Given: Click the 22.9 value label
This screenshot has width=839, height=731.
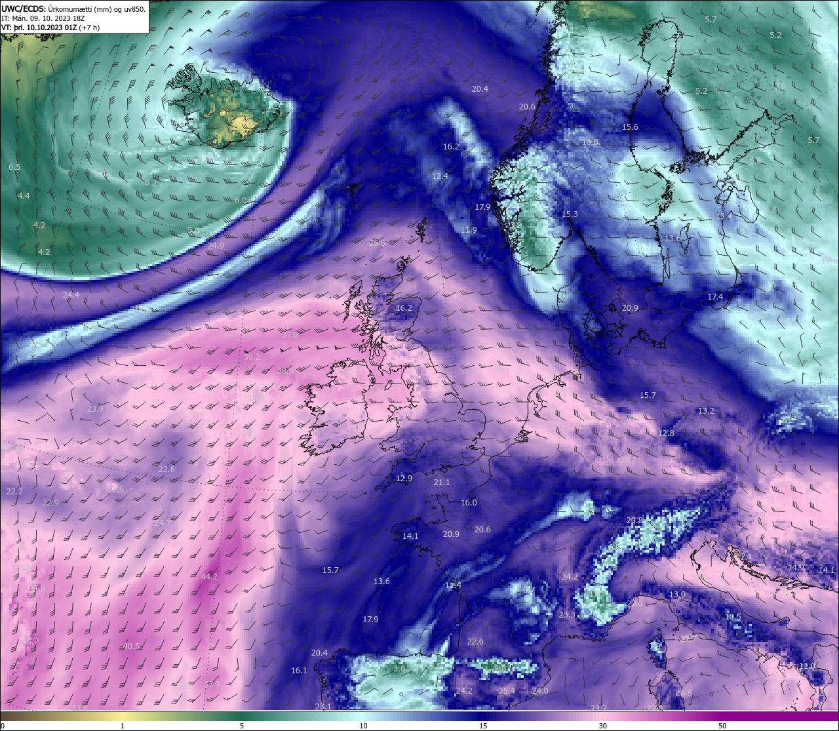Looking at the screenshot, I should point(50,503).
